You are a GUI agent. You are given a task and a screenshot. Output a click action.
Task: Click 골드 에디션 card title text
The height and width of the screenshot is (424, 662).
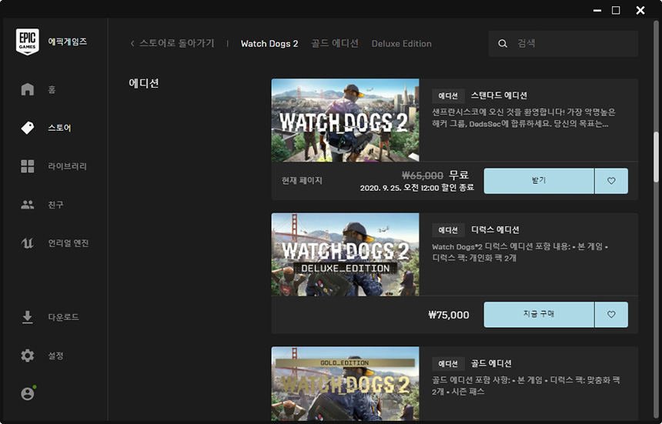(491, 363)
